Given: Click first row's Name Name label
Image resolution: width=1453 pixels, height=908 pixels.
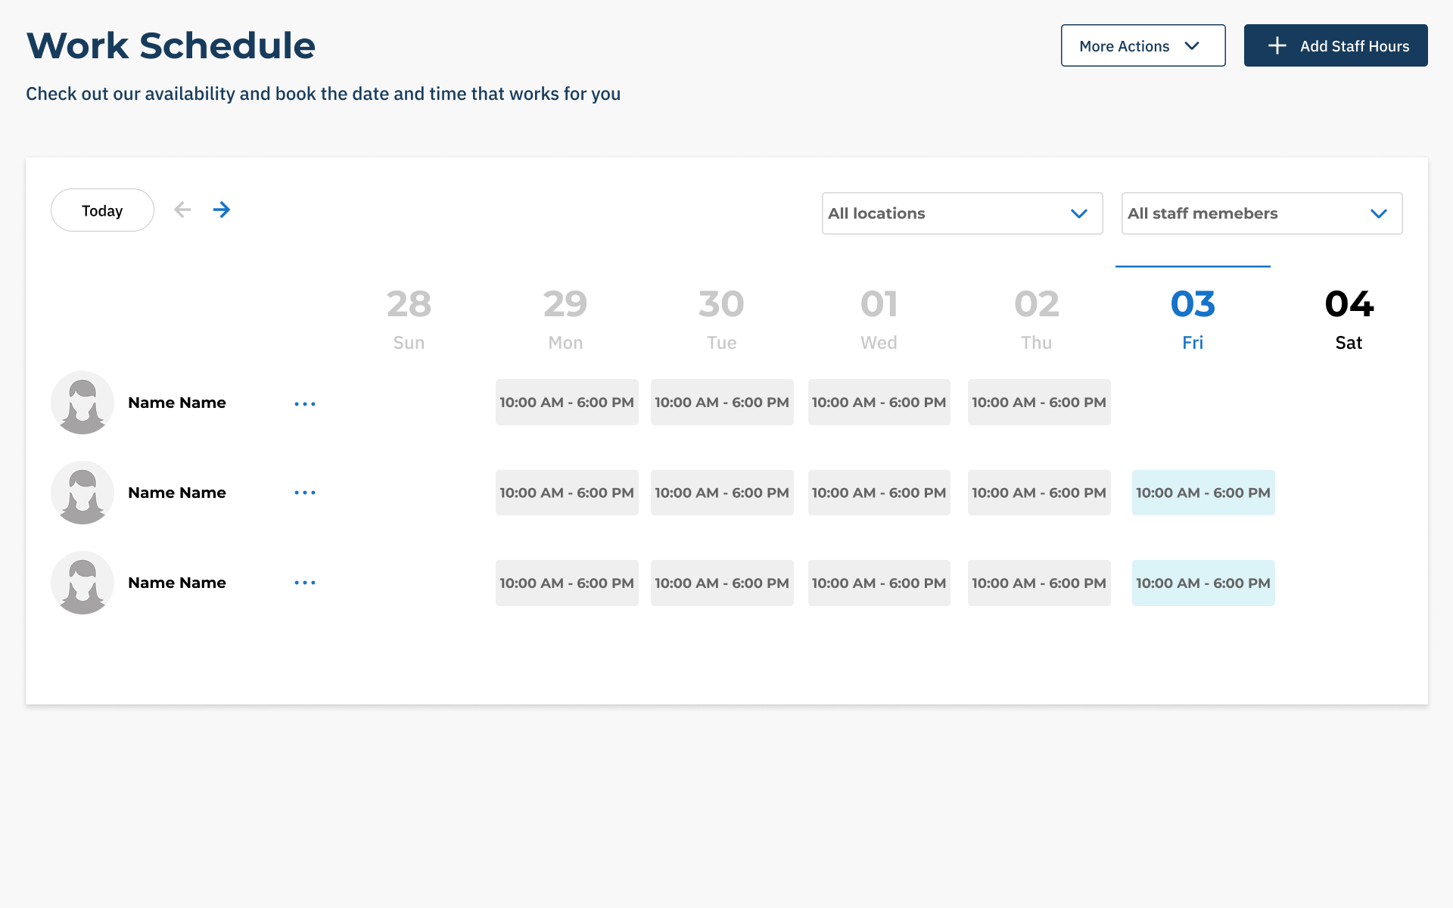Looking at the screenshot, I should [177, 403].
